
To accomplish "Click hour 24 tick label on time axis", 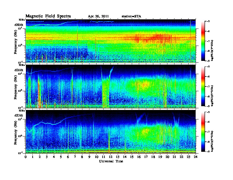I will pyautogui.click(x=196, y=157).
